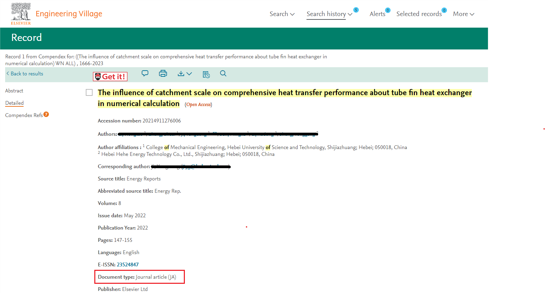Open the comment bubble icon
The width and height of the screenshot is (545, 293).
point(145,73)
